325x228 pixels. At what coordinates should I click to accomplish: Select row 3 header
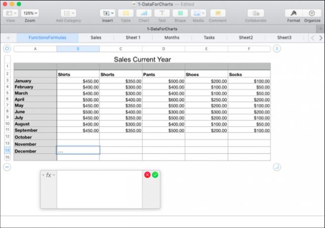(x=7, y=80)
